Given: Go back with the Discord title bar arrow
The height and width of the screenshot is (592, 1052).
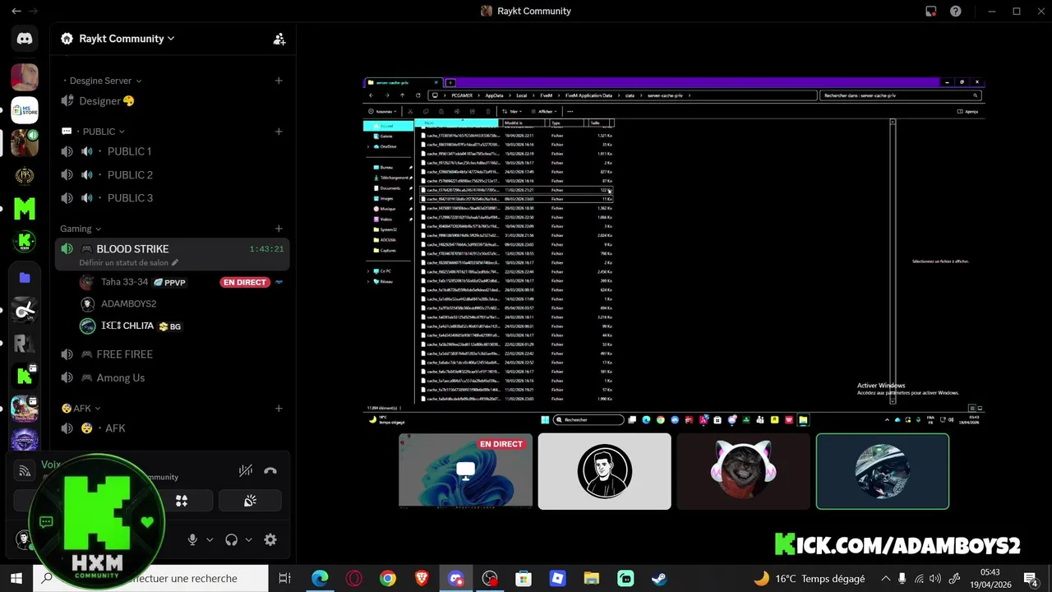Looking at the screenshot, I should pos(16,11).
